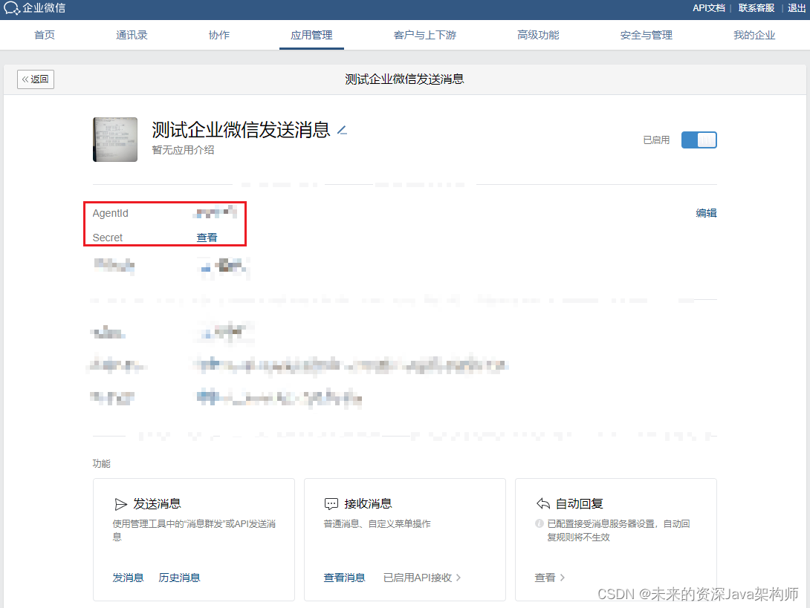Screen dimensions: 810x608
Task: Select the 应用管理 tab
Action: [311, 35]
